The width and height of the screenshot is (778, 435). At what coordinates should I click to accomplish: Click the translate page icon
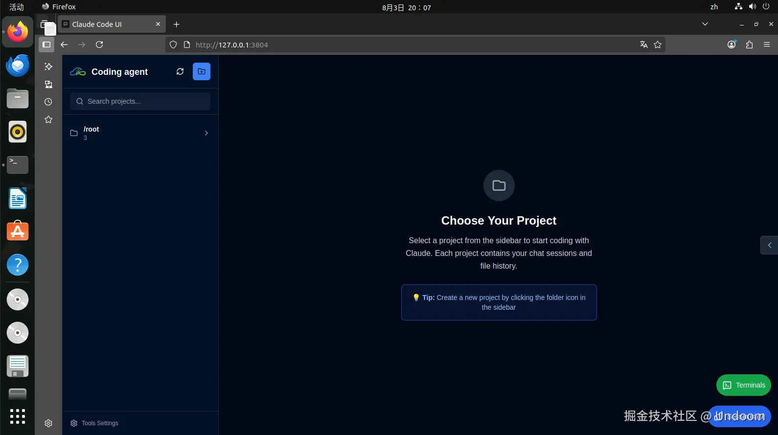pyautogui.click(x=644, y=45)
